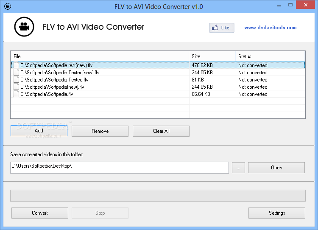Select the Softpedia Tested.flv file row
The image size is (318, 230).
coord(158,80)
